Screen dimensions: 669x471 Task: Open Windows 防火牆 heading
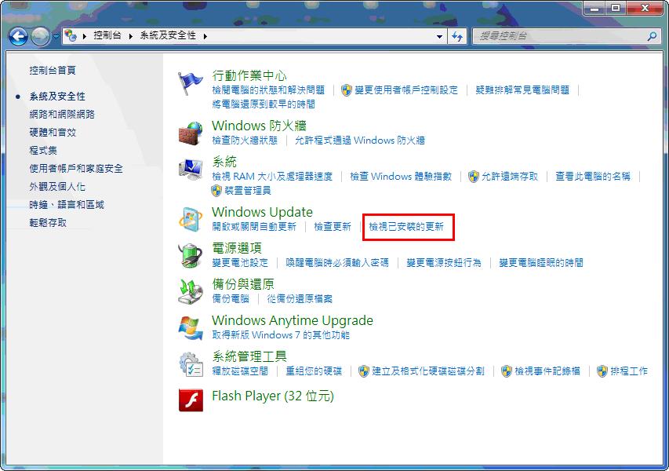point(259,126)
